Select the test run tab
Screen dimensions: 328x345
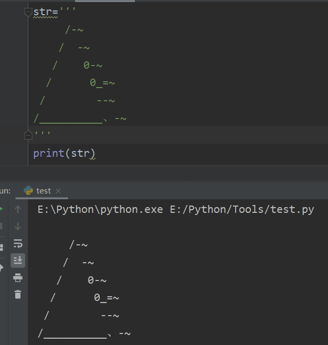pos(43,191)
